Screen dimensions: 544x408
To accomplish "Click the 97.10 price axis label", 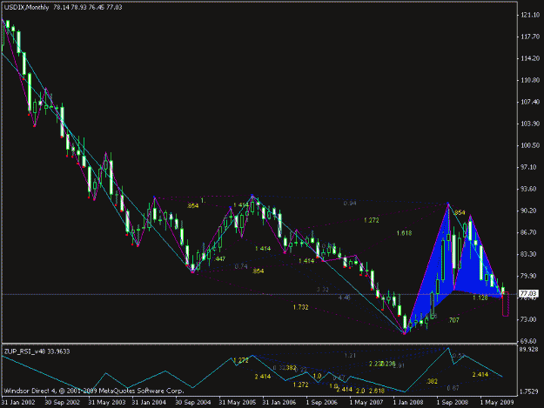I will click(x=530, y=167).
